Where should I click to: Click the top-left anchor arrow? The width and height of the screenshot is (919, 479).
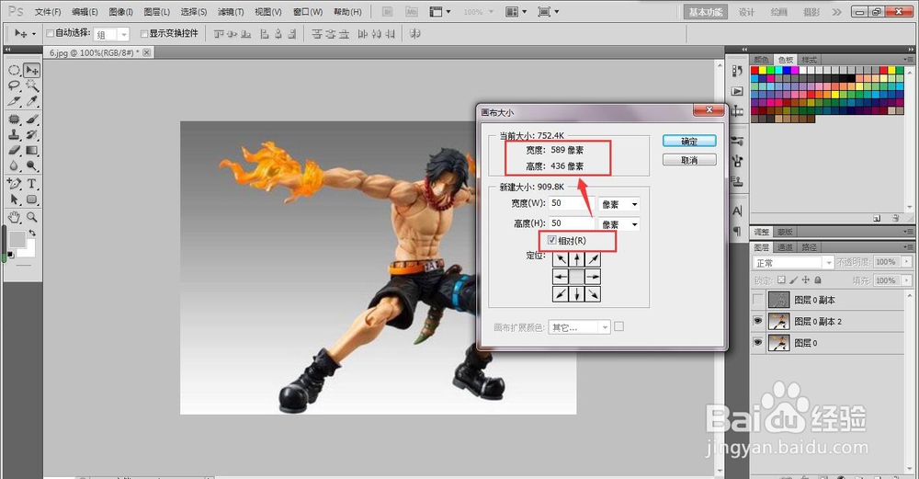561,259
